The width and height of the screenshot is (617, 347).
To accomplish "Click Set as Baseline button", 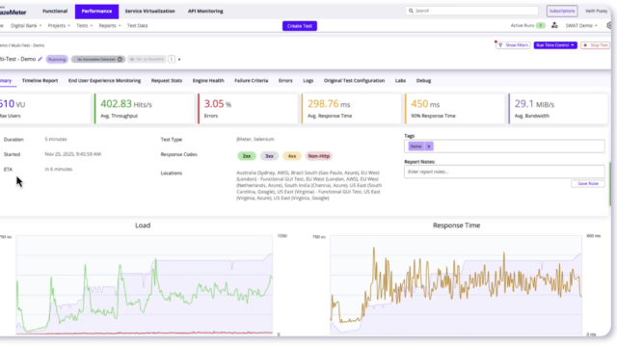I will coord(147,60).
